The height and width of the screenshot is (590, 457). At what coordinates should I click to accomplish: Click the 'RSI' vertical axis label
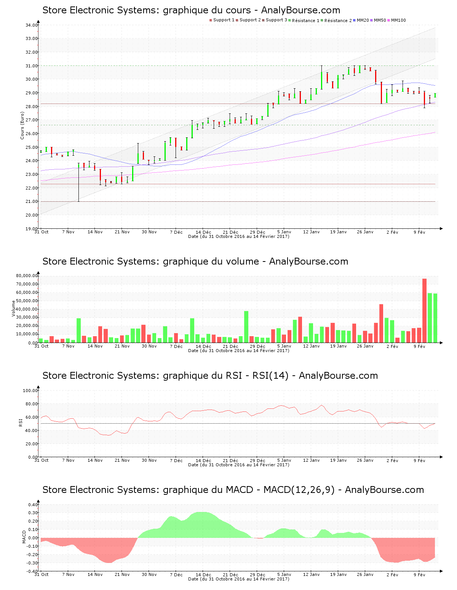tap(21, 422)
